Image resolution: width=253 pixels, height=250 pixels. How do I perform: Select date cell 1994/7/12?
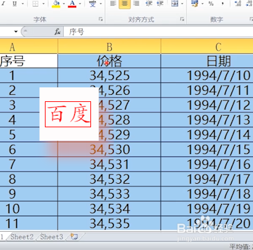pos(207,105)
